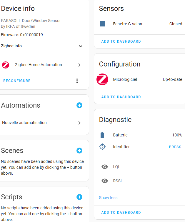This screenshot has width=185, height=222.
Task: Open Nouvelle automatisation arrow
Action: click(x=79, y=123)
